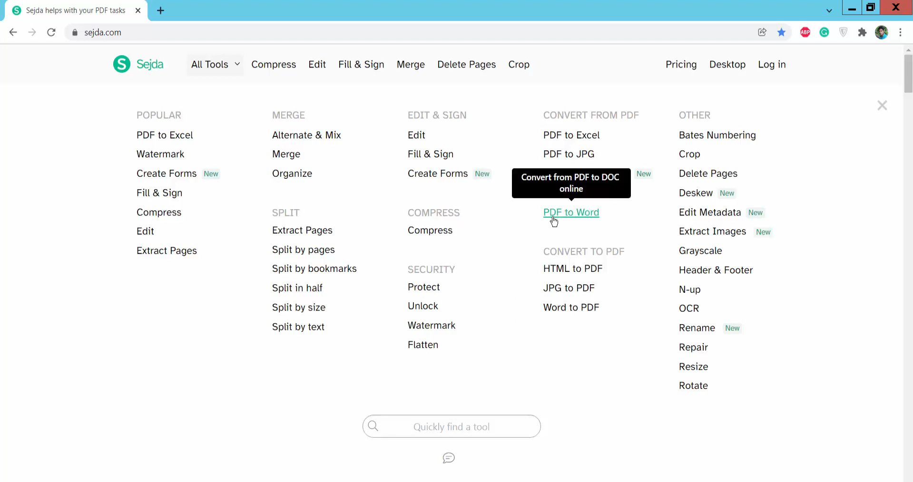Image resolution: width=913 pixels, height=482 pixels.
Task: Choose Alternate & Mix tool
Action: pos(306,135)
